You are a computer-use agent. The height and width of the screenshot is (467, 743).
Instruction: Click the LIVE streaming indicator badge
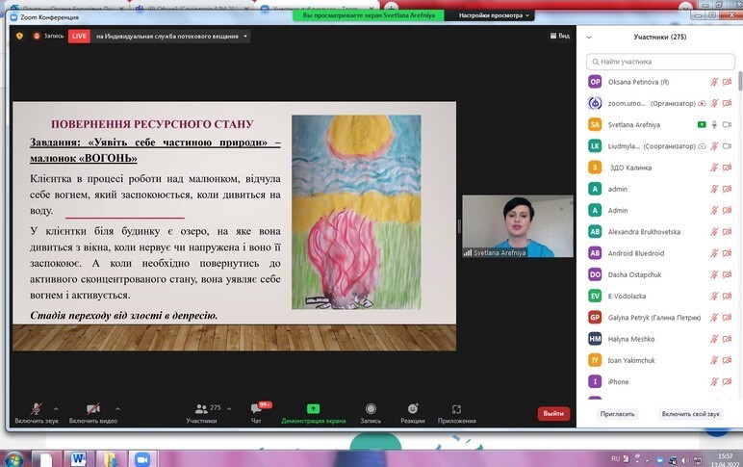tap(79, 36)
